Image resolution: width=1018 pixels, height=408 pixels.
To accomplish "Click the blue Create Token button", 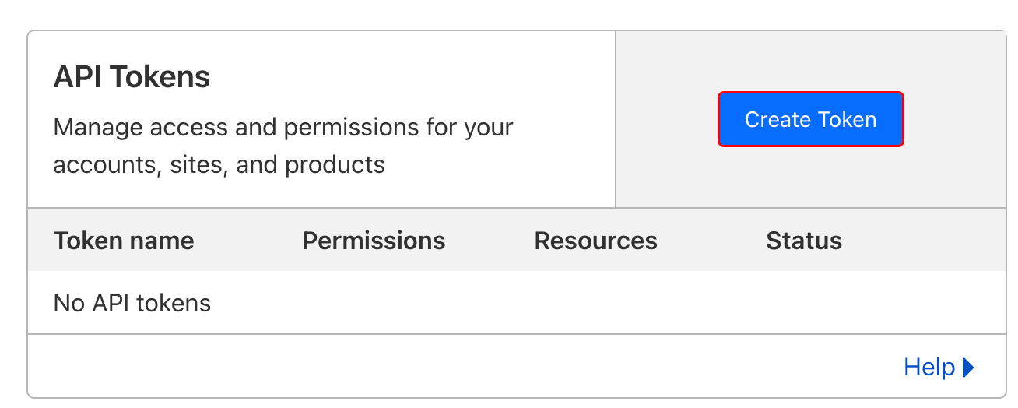I will point(810,119).
